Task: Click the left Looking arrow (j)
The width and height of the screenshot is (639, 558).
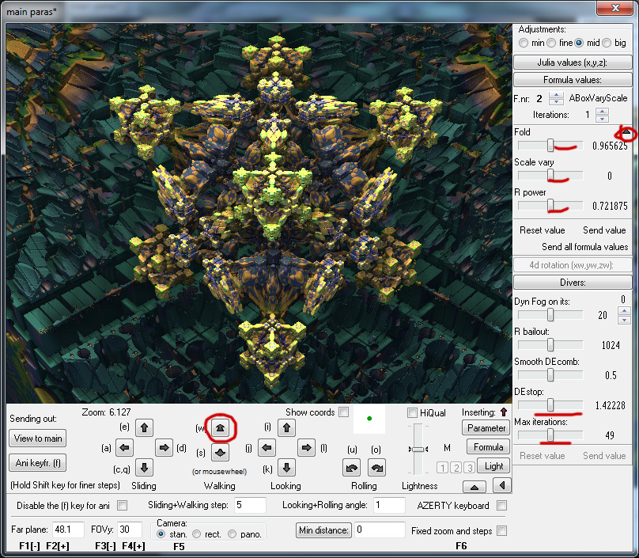Action: pos(267,447)
